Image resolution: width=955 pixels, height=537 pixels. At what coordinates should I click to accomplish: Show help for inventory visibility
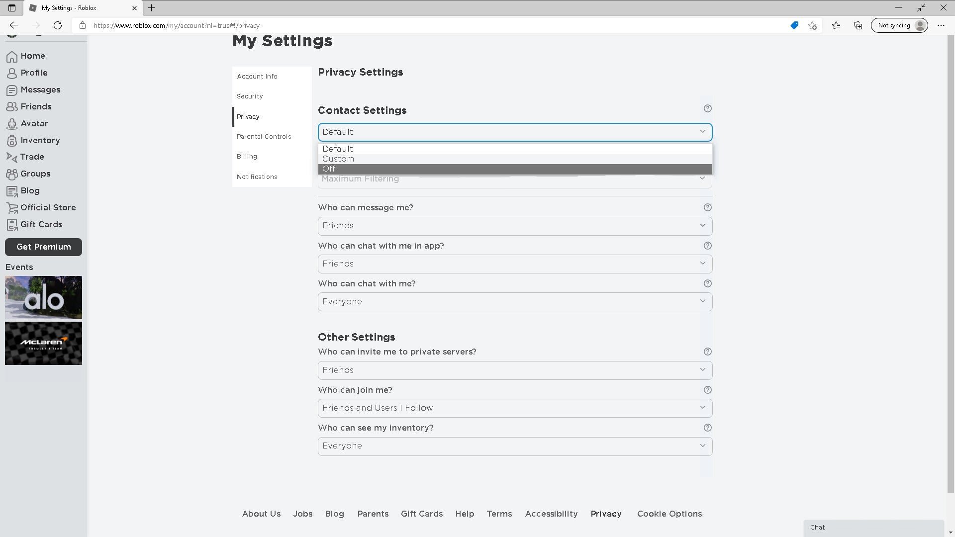point(708,428)
